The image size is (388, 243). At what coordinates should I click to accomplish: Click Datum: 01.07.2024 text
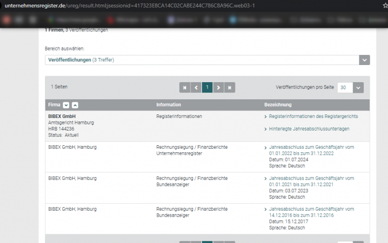tap(288, 159)
